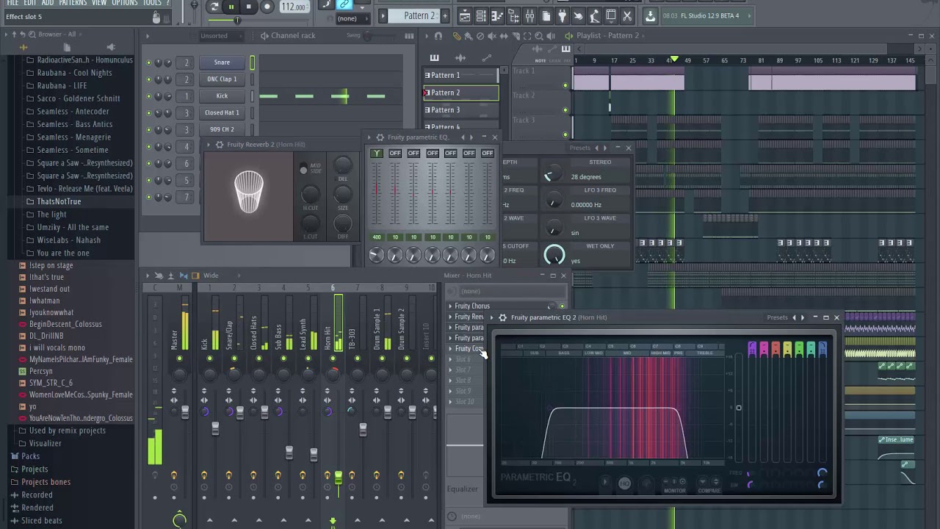Show audio clips tab in picker panel

[460, 57]
